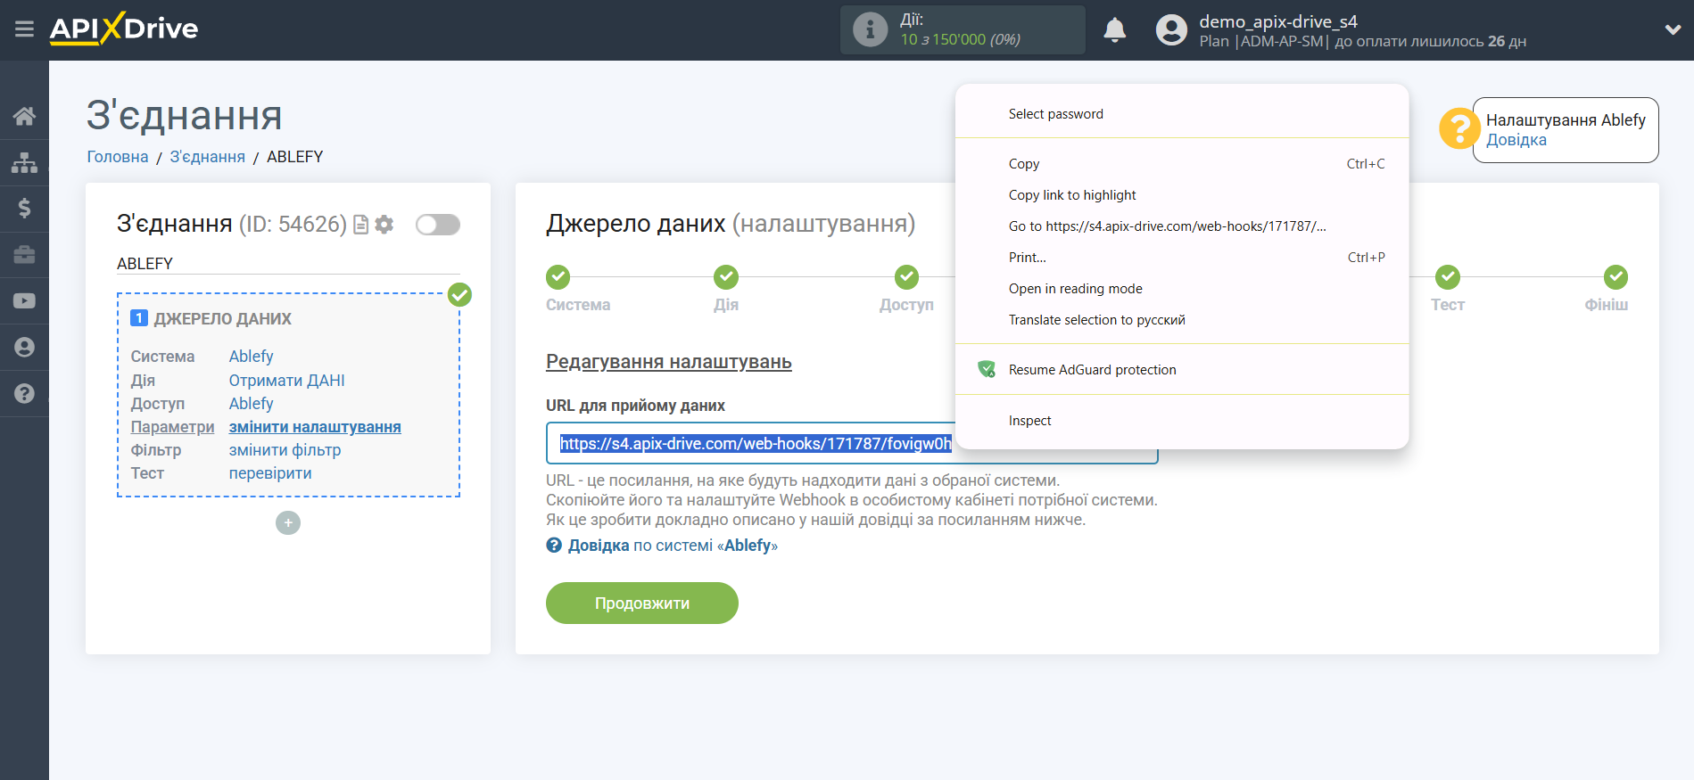
Task: Open the profile sidebar icon
Action: click(x=24, y=348)
